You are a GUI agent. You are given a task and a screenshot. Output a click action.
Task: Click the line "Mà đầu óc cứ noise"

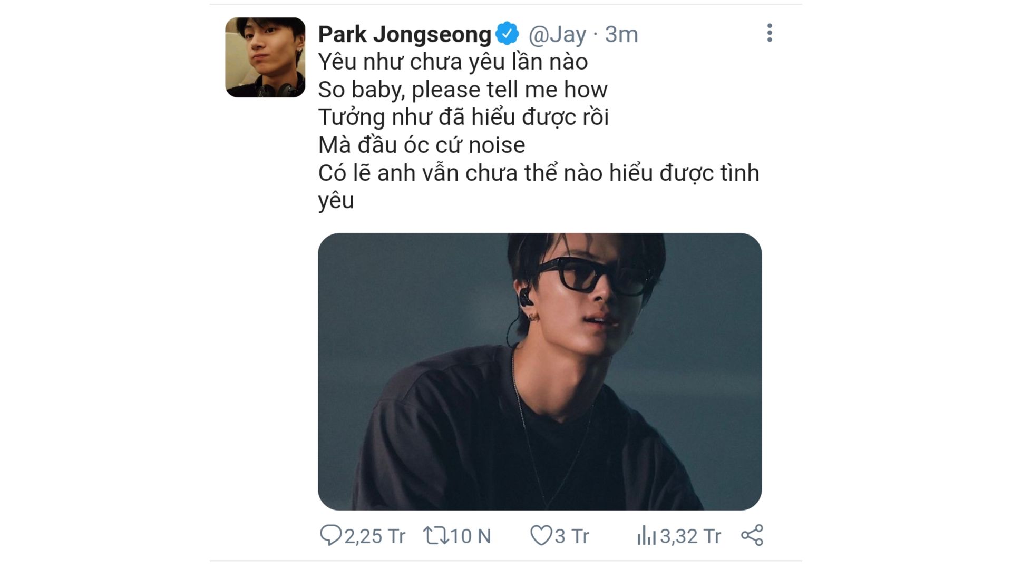point(422,145)
